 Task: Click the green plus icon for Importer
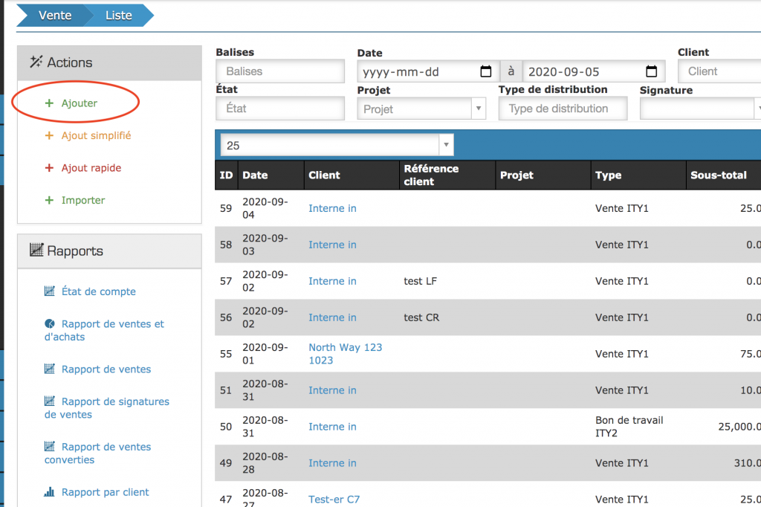point(50,200)
